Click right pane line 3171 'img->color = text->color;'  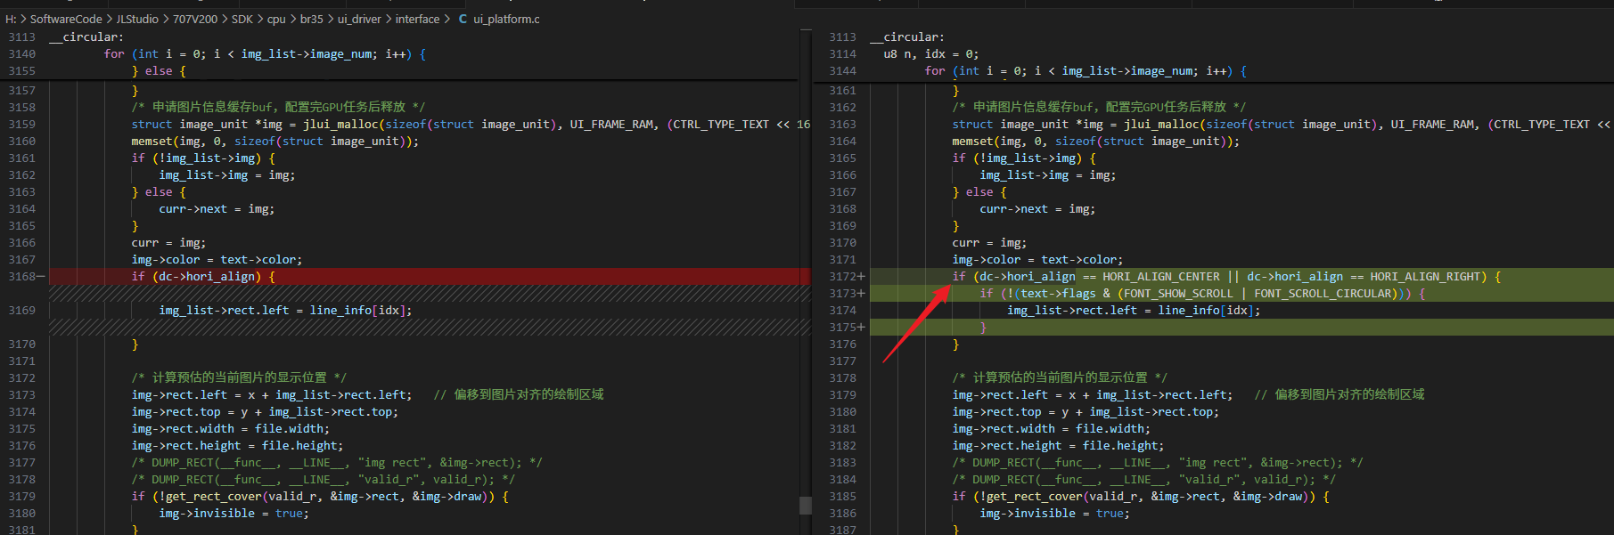(x=1037, y=259)
